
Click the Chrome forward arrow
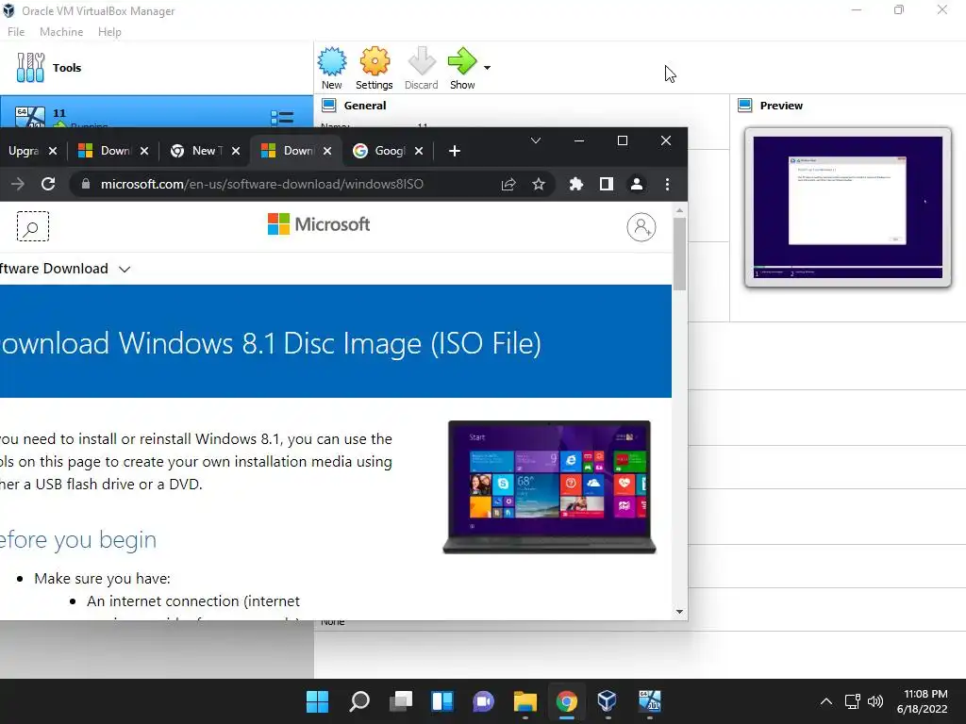point(18,184)
